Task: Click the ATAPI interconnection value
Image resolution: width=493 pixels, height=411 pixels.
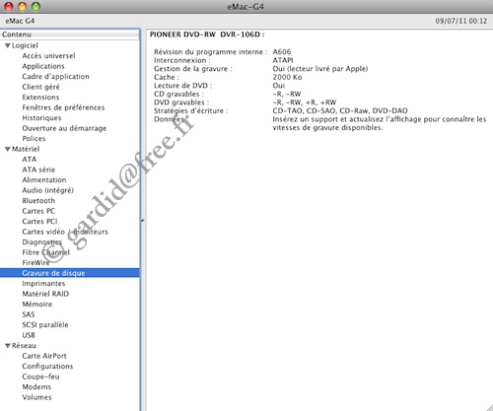Action: [283, 60]
